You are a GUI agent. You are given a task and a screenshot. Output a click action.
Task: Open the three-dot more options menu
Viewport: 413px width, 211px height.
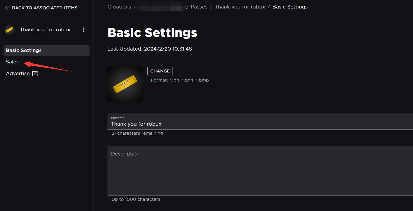[84, 30]
